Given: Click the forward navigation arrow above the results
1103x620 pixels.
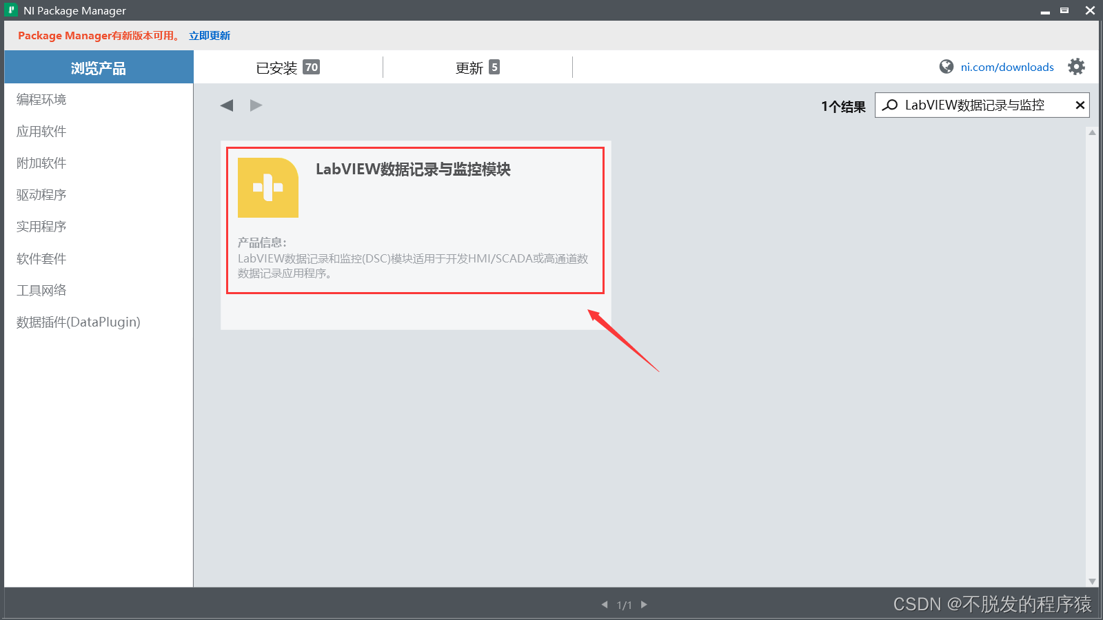Looking at the screenshot, I should [x=256, y=105].
